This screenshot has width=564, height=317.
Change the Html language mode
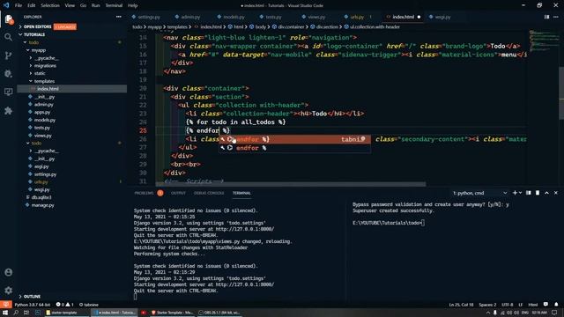[532, 305]
